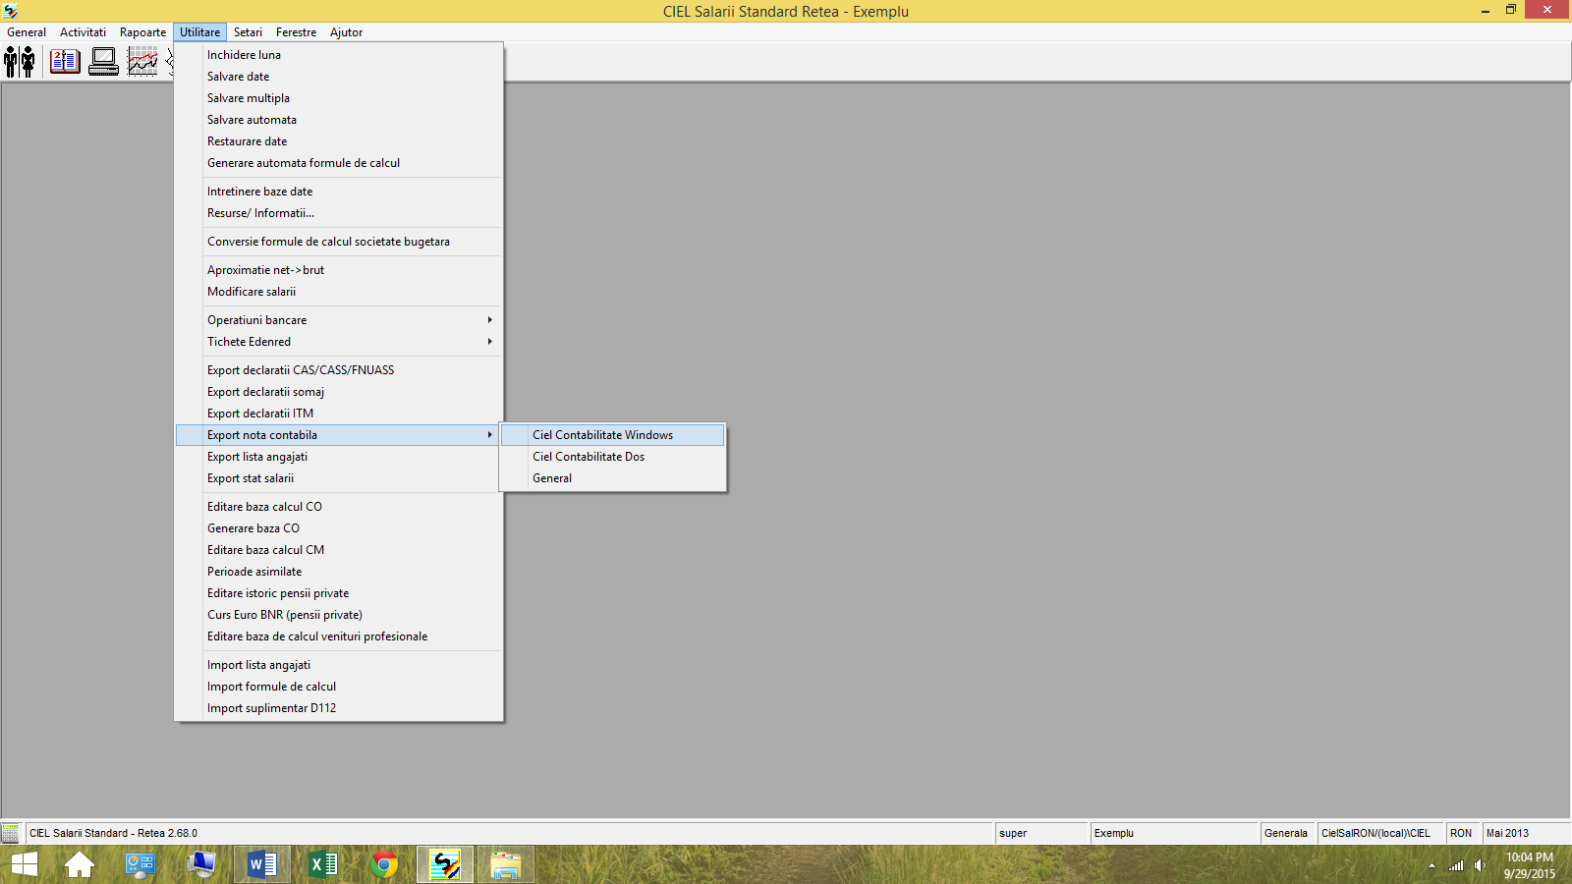Click the taskbar clock showing 10:04 PM
The image size is (1572, 884).
(1529, 865)
